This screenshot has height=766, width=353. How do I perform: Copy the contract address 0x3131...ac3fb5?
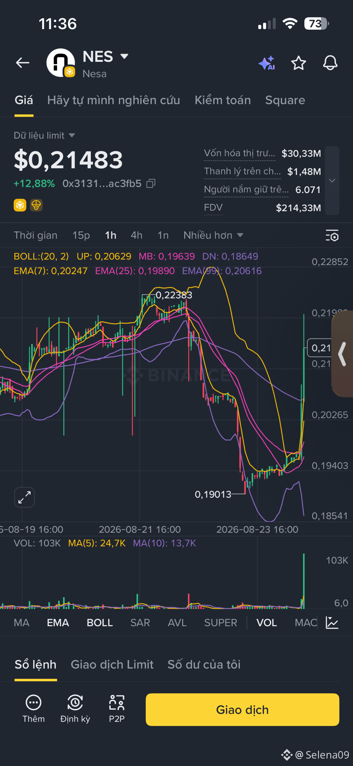point(151,184)
